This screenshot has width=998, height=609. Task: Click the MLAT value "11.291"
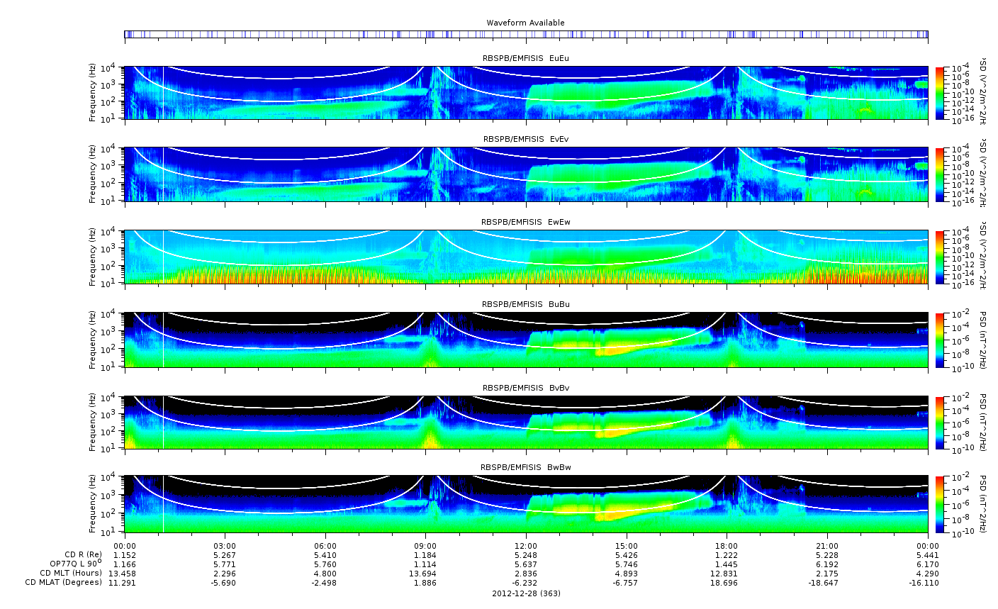click(123, 583)
